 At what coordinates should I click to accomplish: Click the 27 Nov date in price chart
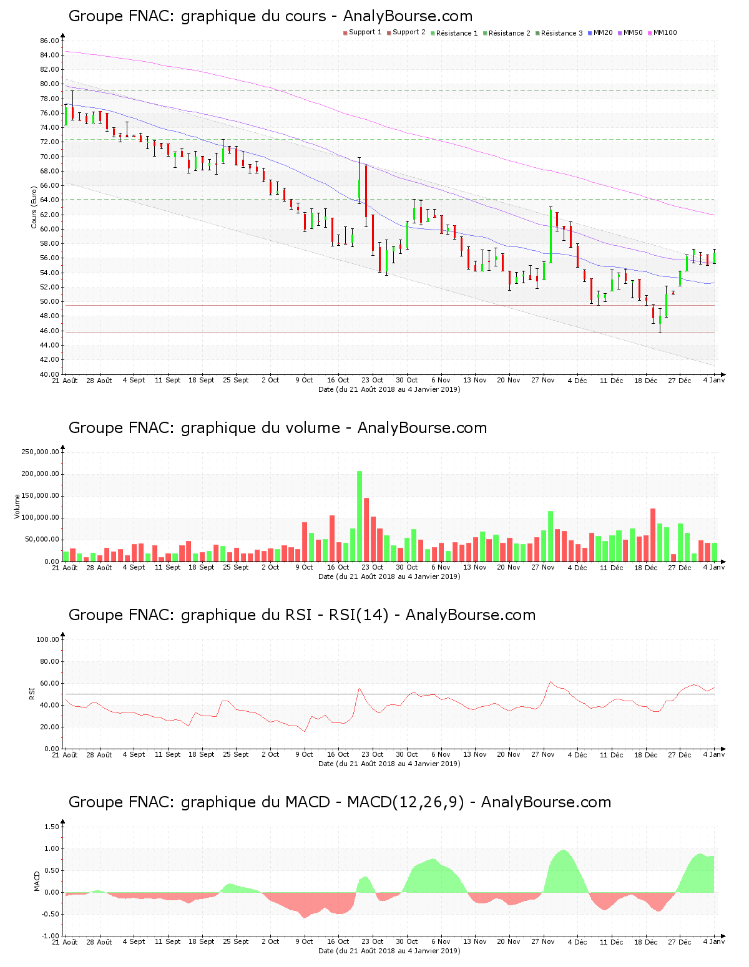pos(543,380)
